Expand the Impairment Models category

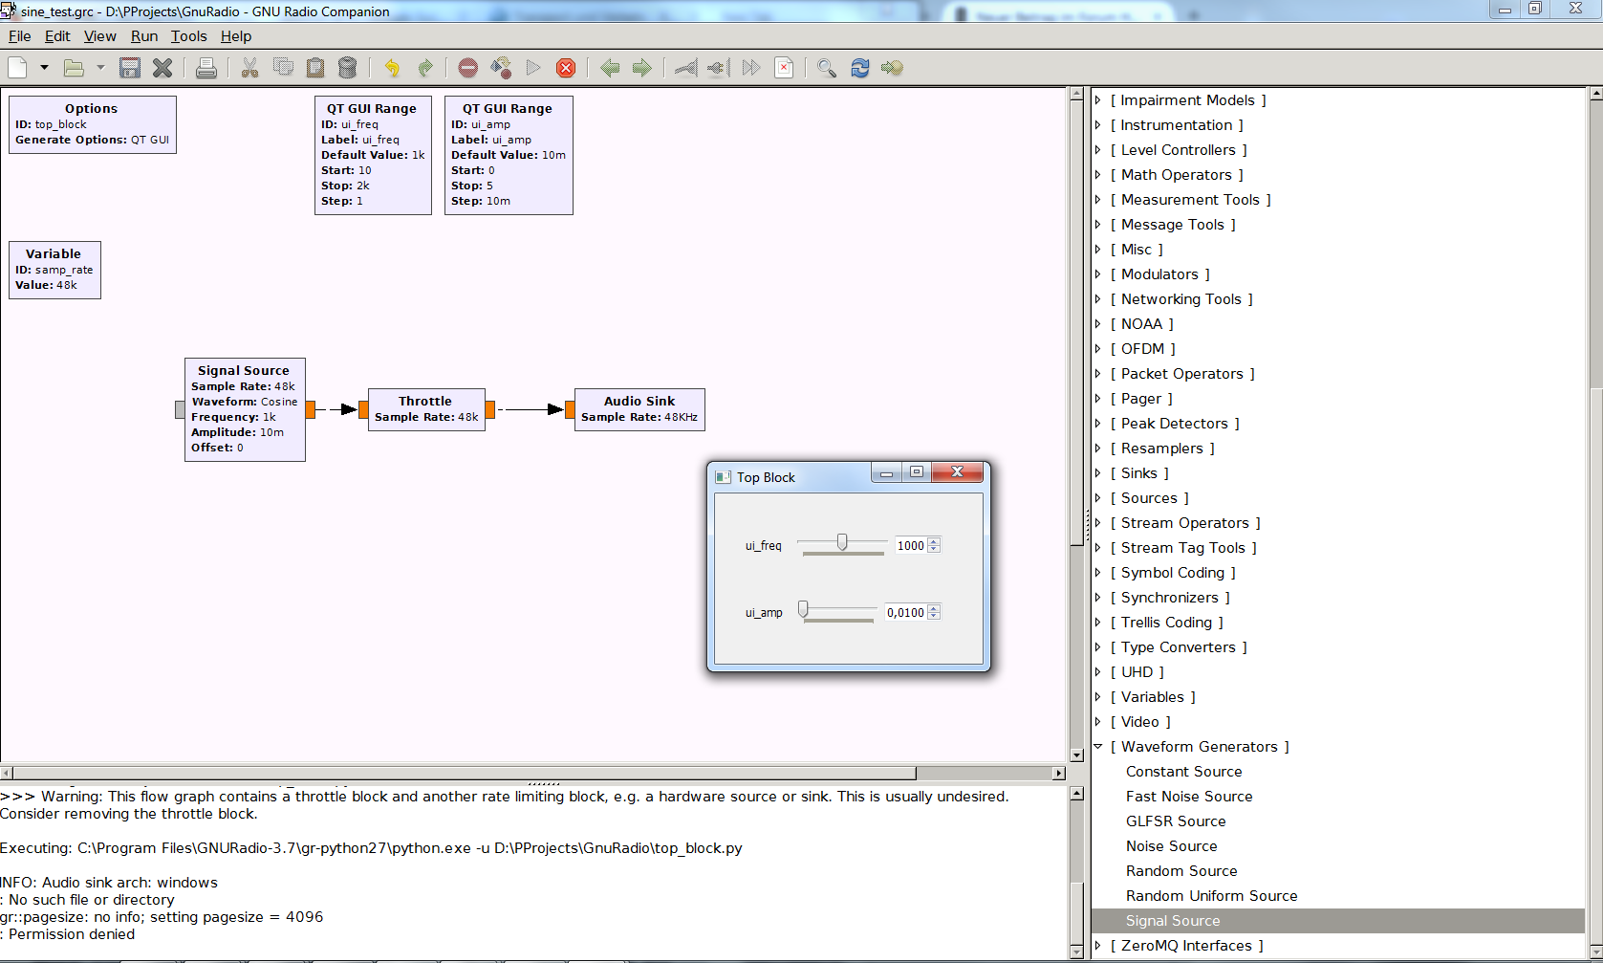click(x=1098, y=100)
